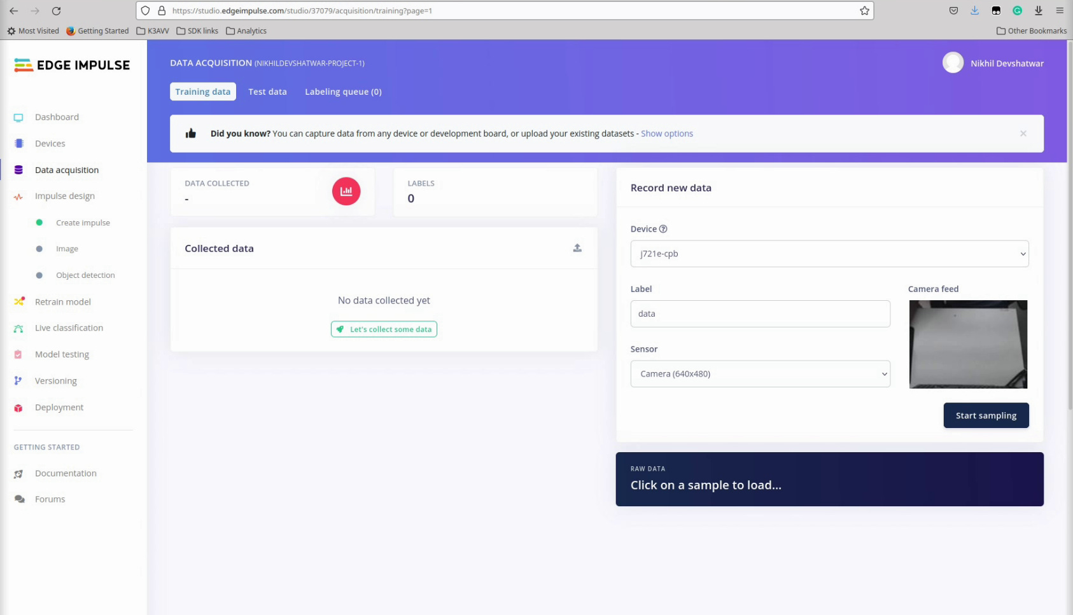This screenshot has height=615, width=1073.
Task: Click the red data collected chart icon
Action: [x=346, y=191]
